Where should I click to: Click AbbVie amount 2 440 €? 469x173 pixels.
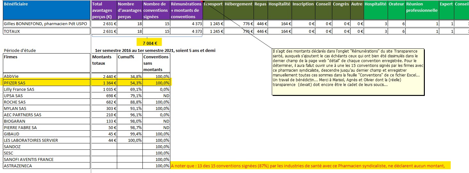coord(104,76)
